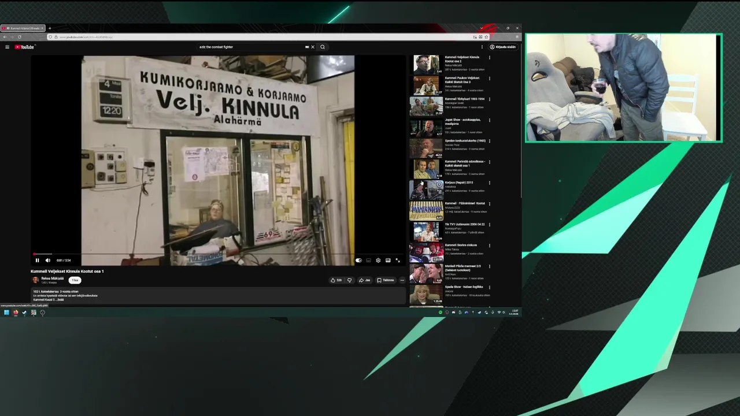Image resolution: width=740 pixels, height=416 pixels.
Task: Click the 'Kirjaudu sisään' sign-in button
Action: 503,47
